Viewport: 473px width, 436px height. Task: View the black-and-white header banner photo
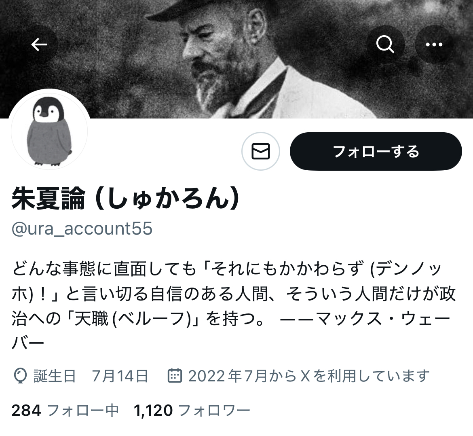(x=236, y=59)
